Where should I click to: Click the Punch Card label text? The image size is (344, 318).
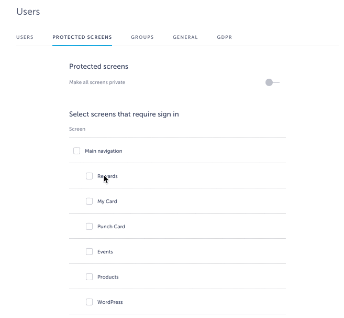click(x=111, y=227)
